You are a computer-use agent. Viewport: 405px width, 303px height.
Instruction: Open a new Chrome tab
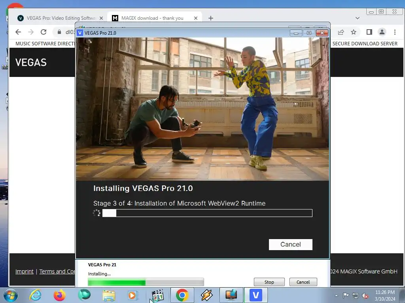pyautogui.click(x=211, y=18)
